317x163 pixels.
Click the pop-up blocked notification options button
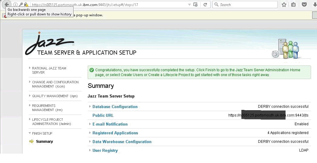click(x=315, y=15)
